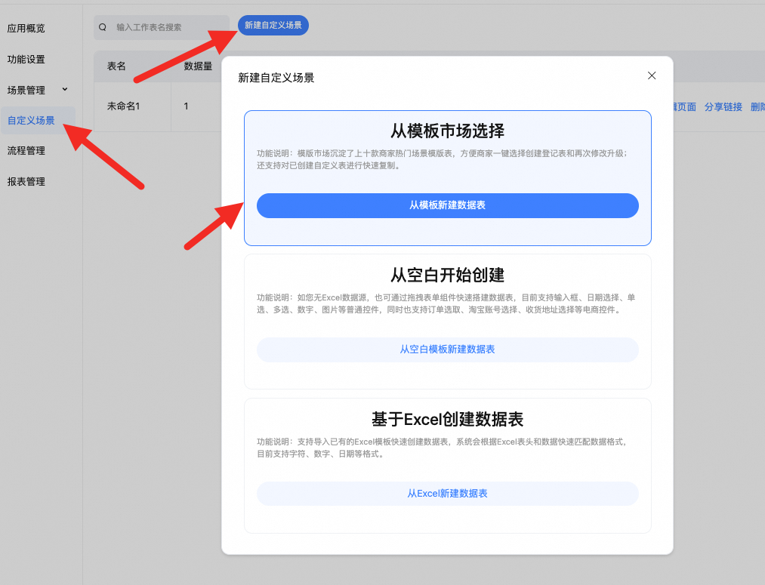Click the 分享链接 link
This screenshot has height=585, width=765.
click(723, 106)
